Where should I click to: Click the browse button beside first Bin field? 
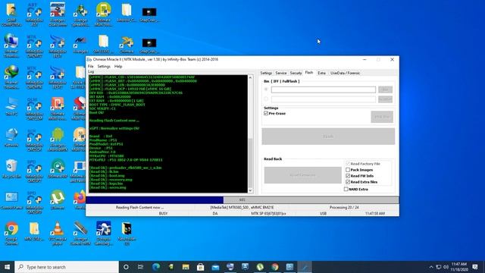tap(385, 89)
